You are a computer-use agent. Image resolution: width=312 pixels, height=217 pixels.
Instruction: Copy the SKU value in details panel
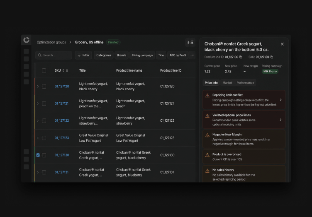[272, 57]
